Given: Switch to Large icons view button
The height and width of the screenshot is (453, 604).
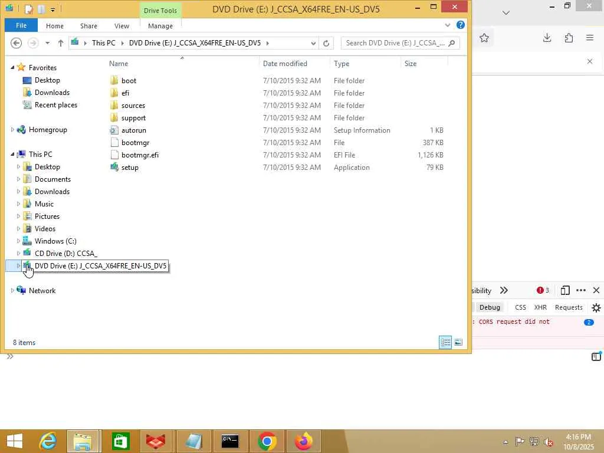Looking at the screenshot, I should (458, 342).
